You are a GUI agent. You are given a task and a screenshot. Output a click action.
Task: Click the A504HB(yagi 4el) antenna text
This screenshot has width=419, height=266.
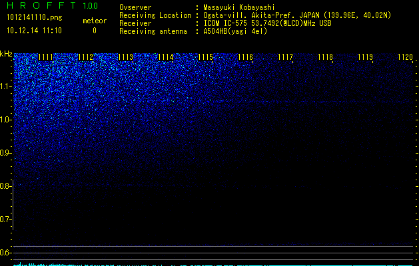click(235, 31)
